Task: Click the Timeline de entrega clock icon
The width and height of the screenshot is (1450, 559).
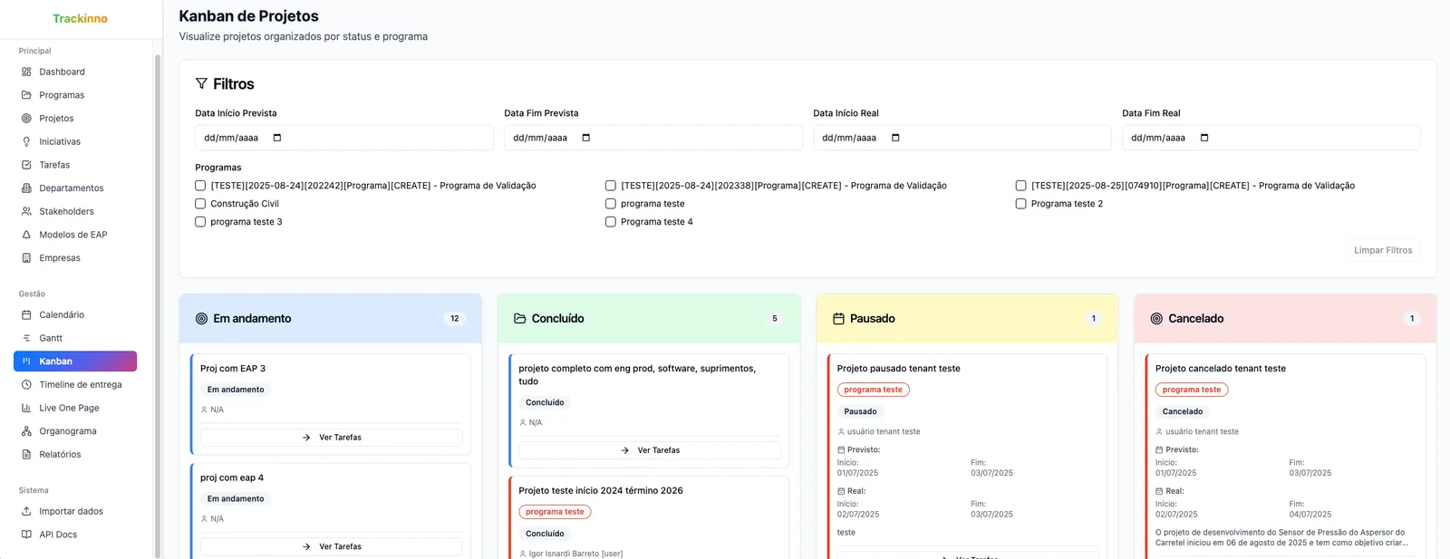Action: (x=26, y=385)
